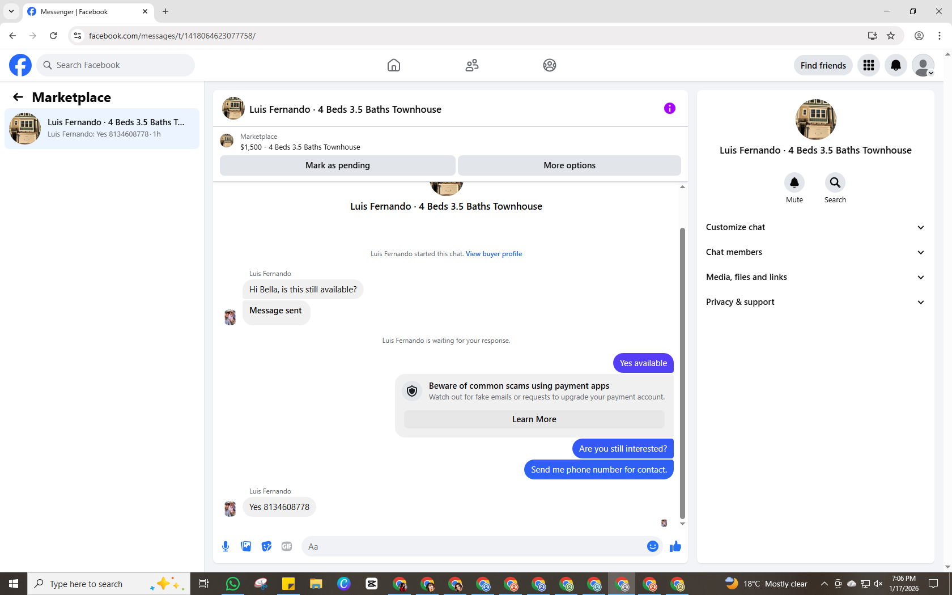The height and width of the screenshot is (595, 952).
Task: Expand Customize chat section
Action: coord(815,227)
